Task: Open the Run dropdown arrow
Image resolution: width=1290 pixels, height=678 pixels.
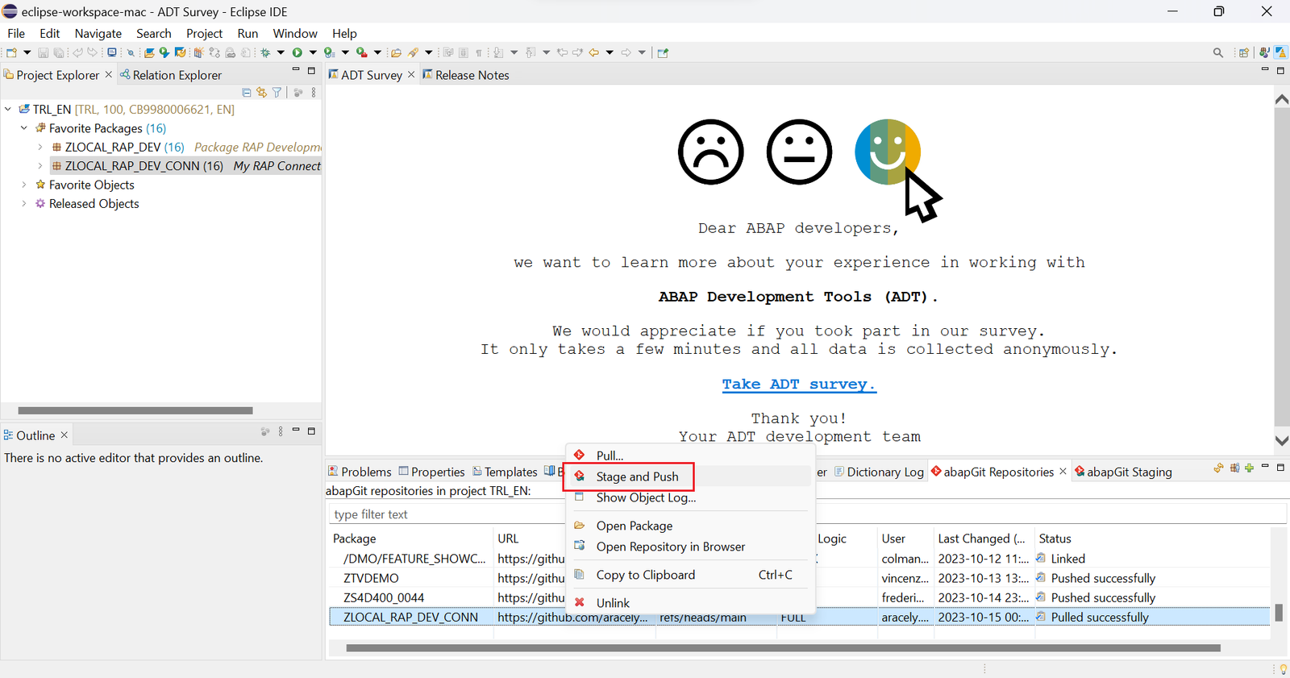Action: pyautogui.click(x=313, y=52)
